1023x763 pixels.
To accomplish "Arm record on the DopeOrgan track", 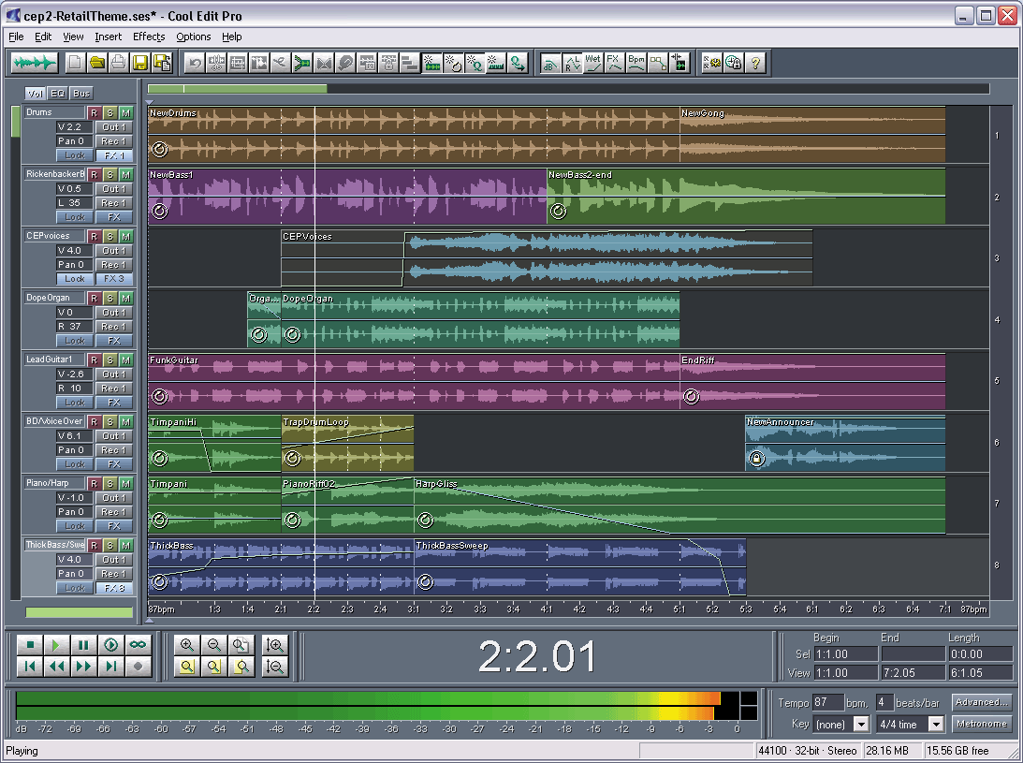I will tap(95, 299).
